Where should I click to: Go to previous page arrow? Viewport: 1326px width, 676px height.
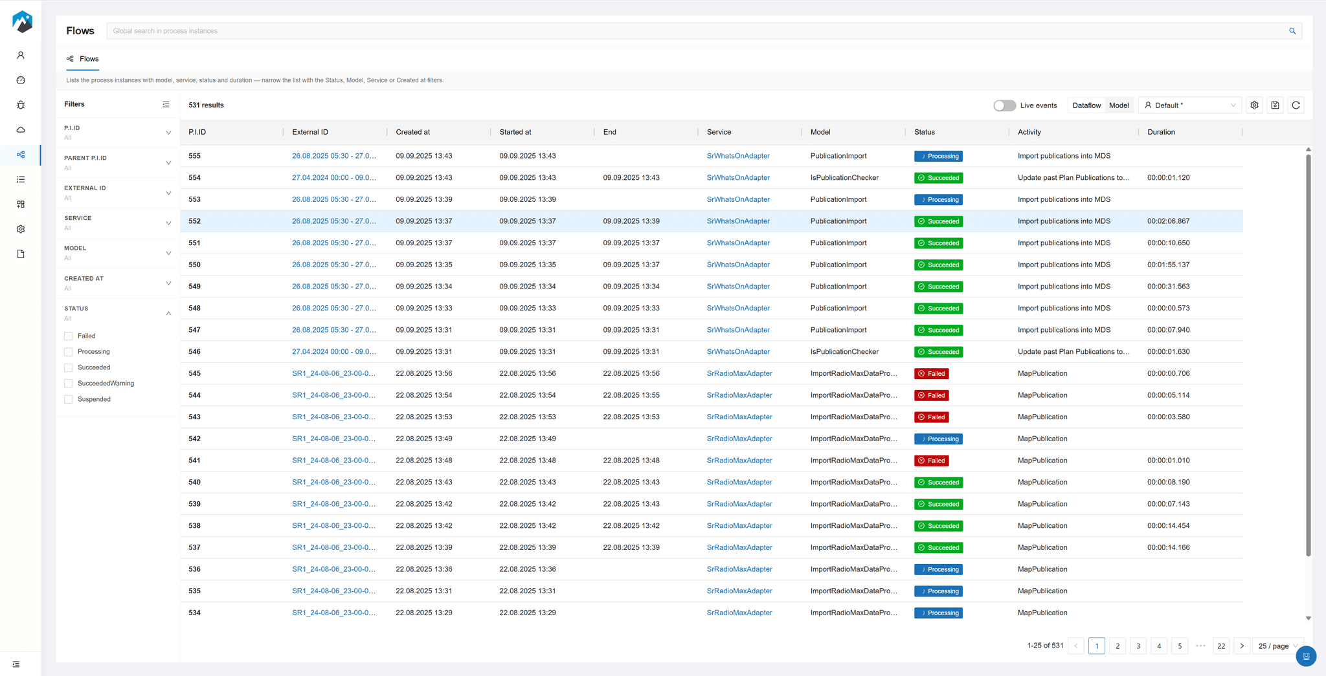pos(1076,646)
